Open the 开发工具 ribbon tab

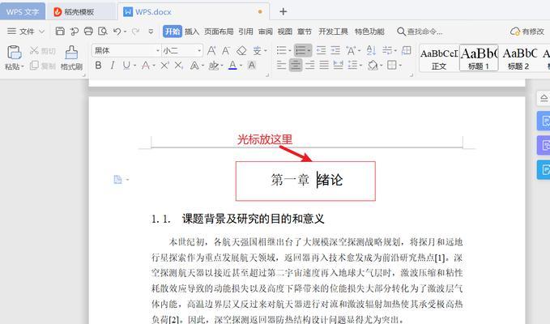(333, 32)
